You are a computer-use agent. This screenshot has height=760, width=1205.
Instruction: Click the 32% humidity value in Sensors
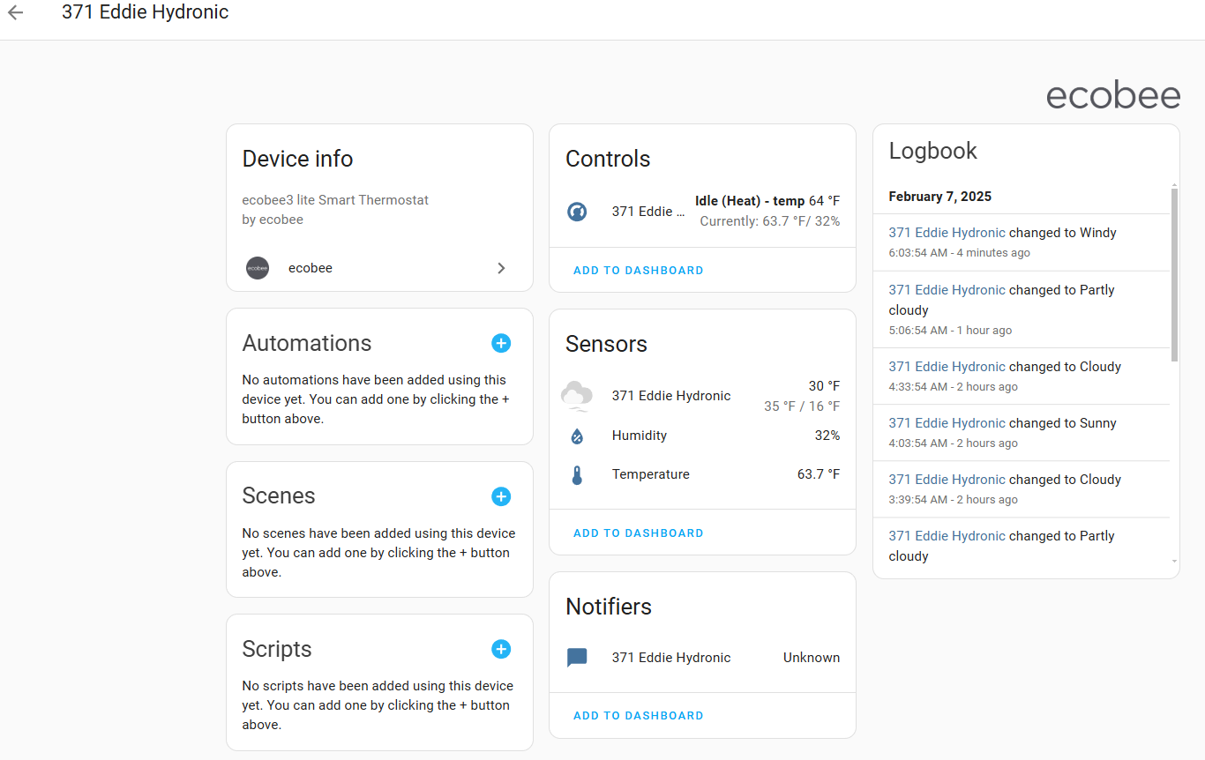(x=827, y=436)
